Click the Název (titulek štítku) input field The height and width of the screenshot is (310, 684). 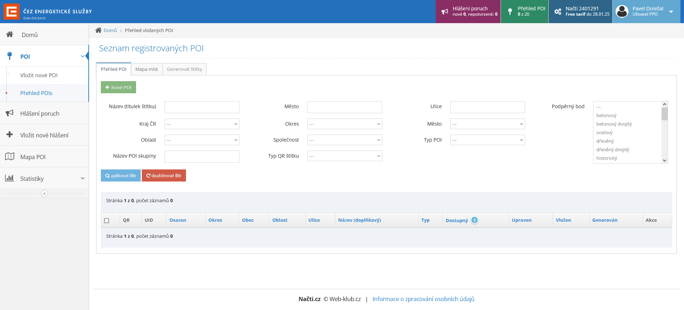202,107
